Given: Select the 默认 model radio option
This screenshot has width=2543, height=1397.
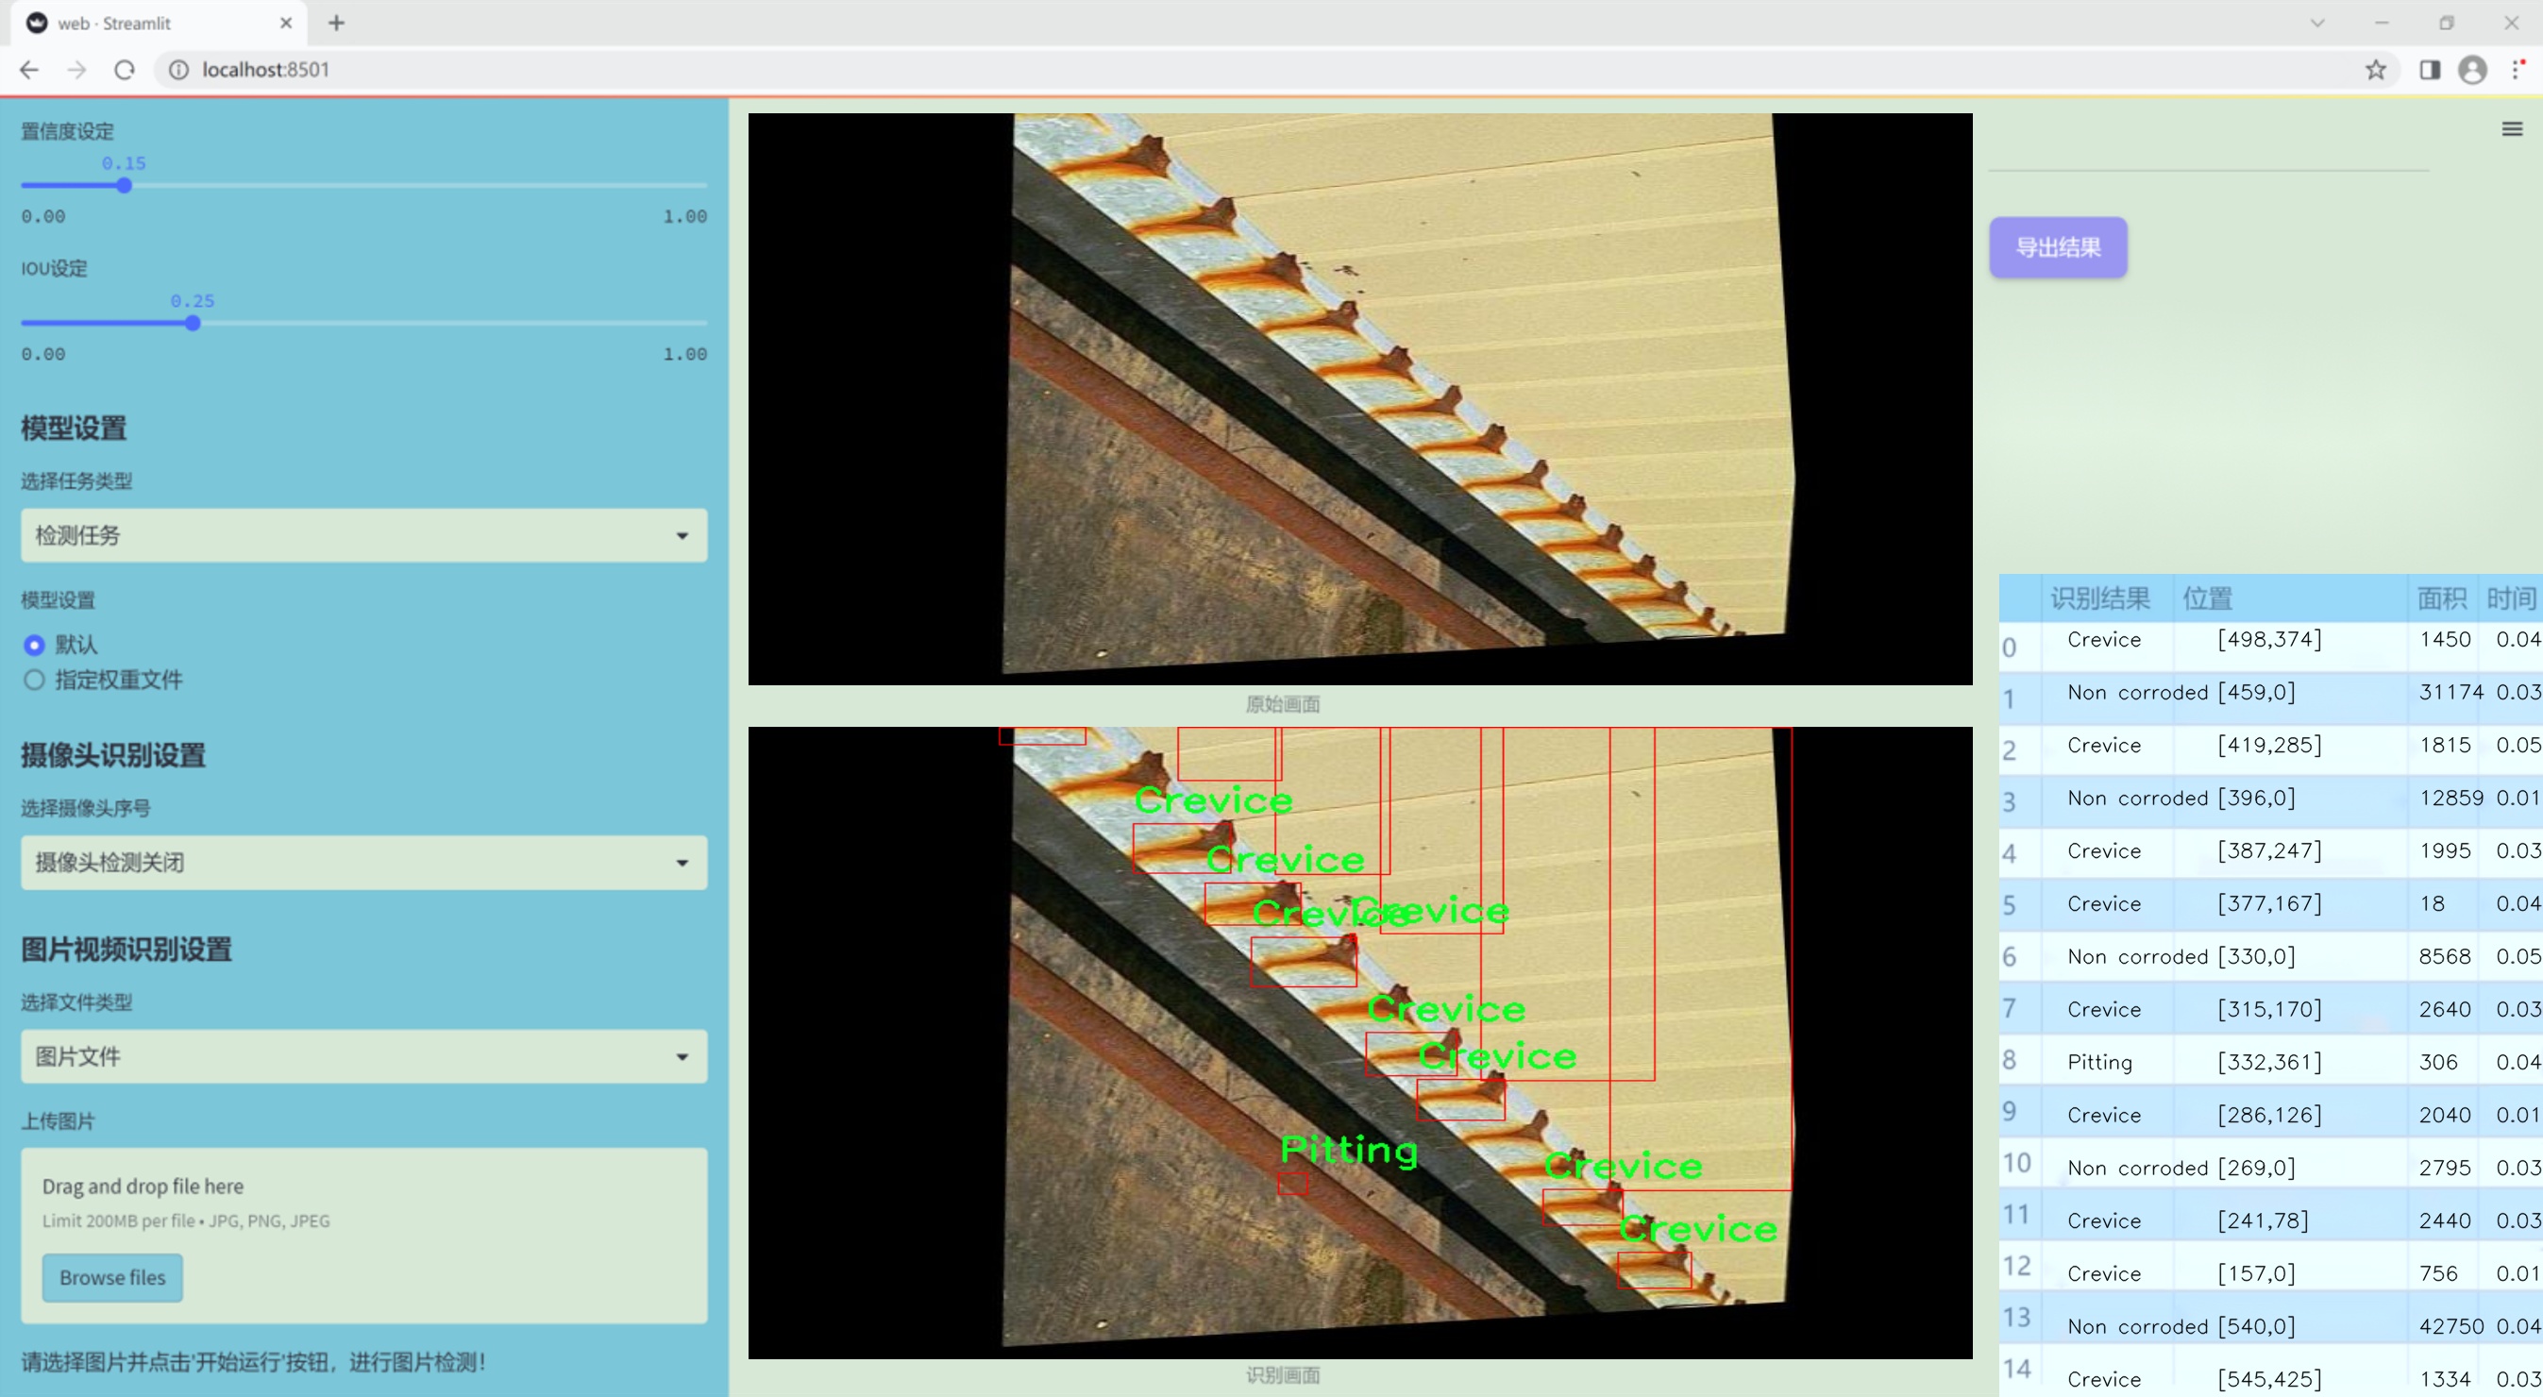Looking at the screenshot, I should click(35, 645).
